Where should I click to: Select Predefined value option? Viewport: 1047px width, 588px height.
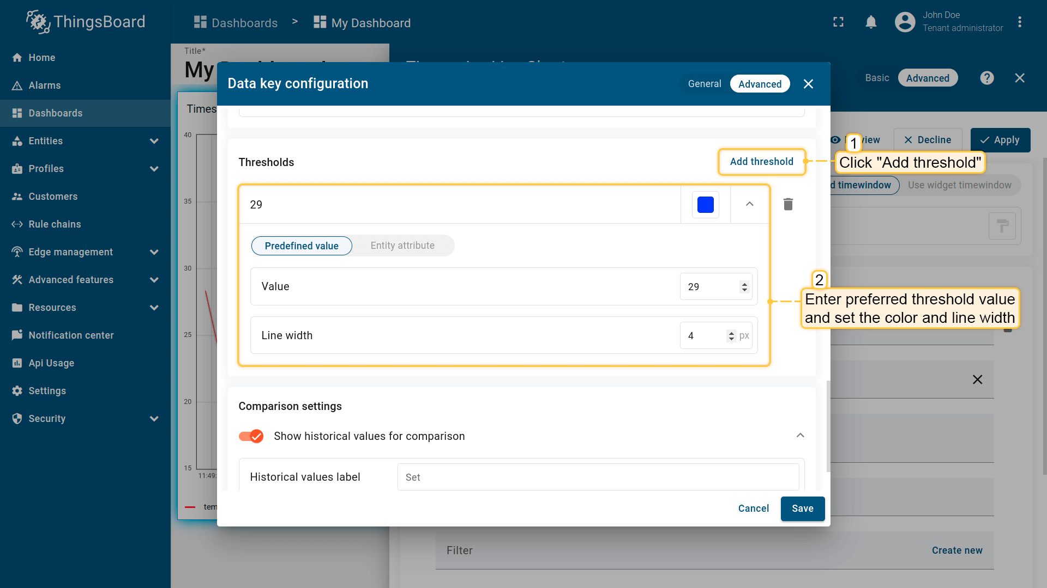[x=302, y=246]
